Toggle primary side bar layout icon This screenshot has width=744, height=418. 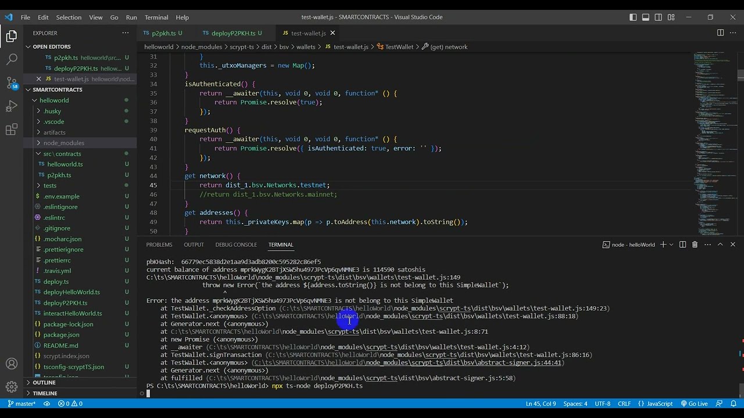(633, 17)
